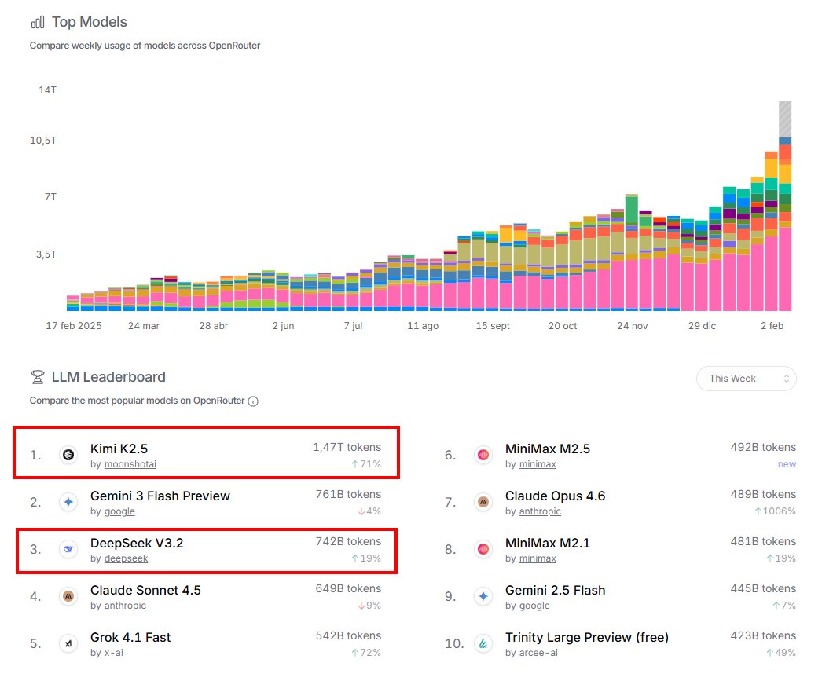Open the Trinity Large Preview (free) model title
This screenshot has height=681, width=822.
click(x=587, y=638)
